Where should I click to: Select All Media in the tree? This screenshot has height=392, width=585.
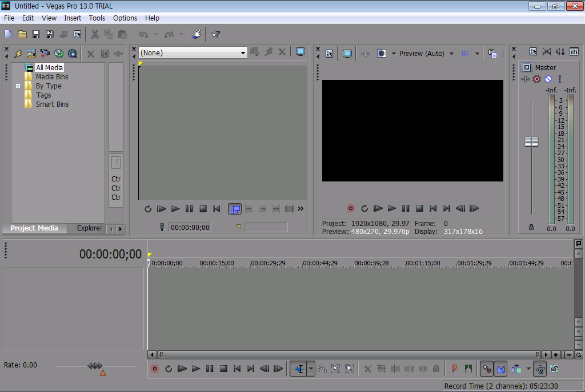pos(49,67)
